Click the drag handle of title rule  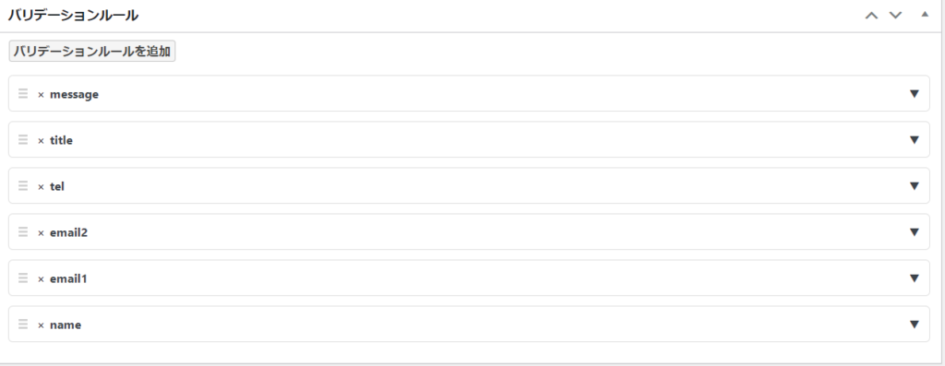23,139
